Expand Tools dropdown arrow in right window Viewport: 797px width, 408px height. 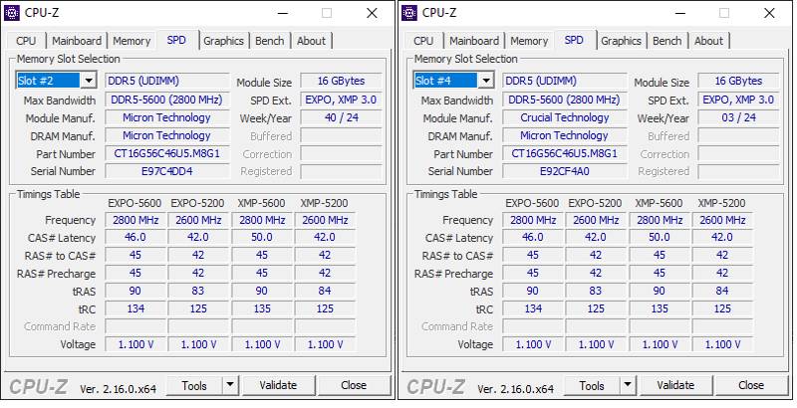[627, 385]
